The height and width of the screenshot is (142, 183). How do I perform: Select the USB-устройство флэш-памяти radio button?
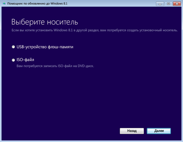(13, 47)
